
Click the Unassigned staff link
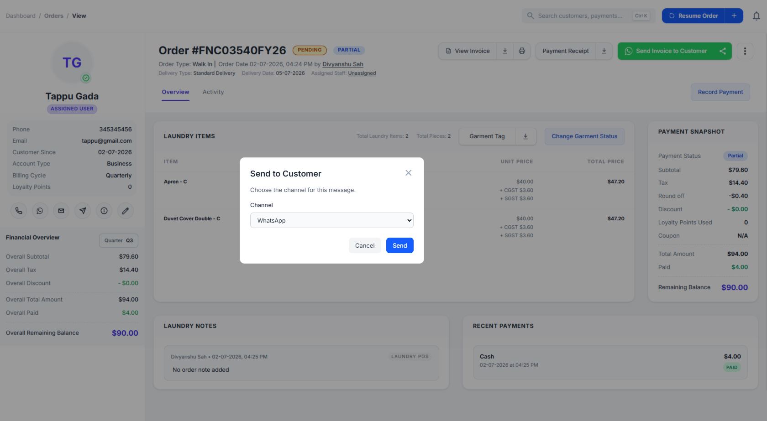(362, 73)
